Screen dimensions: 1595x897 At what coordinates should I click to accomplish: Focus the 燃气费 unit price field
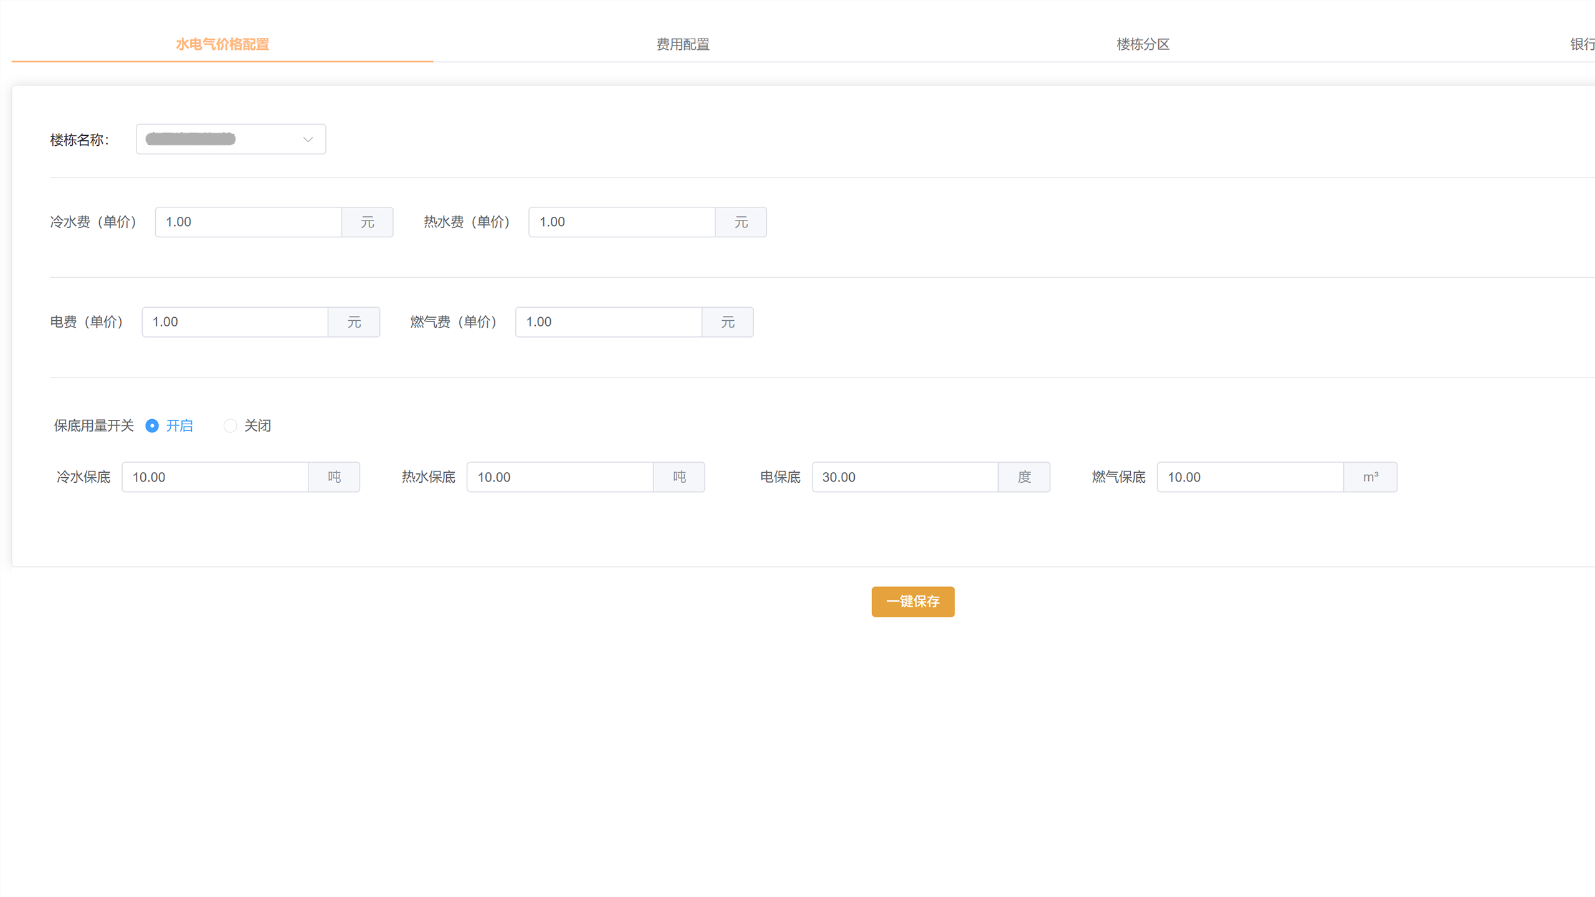[608, 322]
